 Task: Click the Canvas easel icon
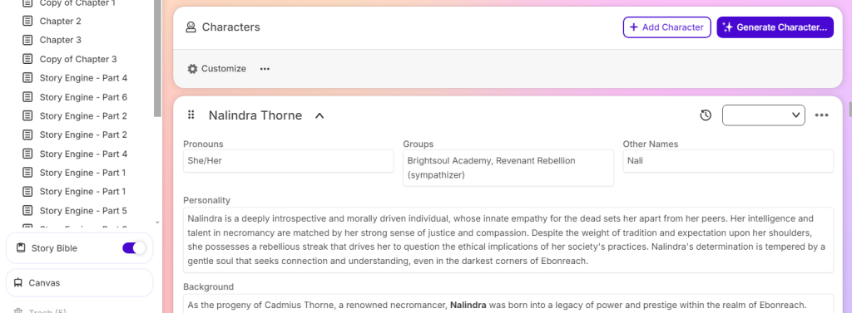18,282
